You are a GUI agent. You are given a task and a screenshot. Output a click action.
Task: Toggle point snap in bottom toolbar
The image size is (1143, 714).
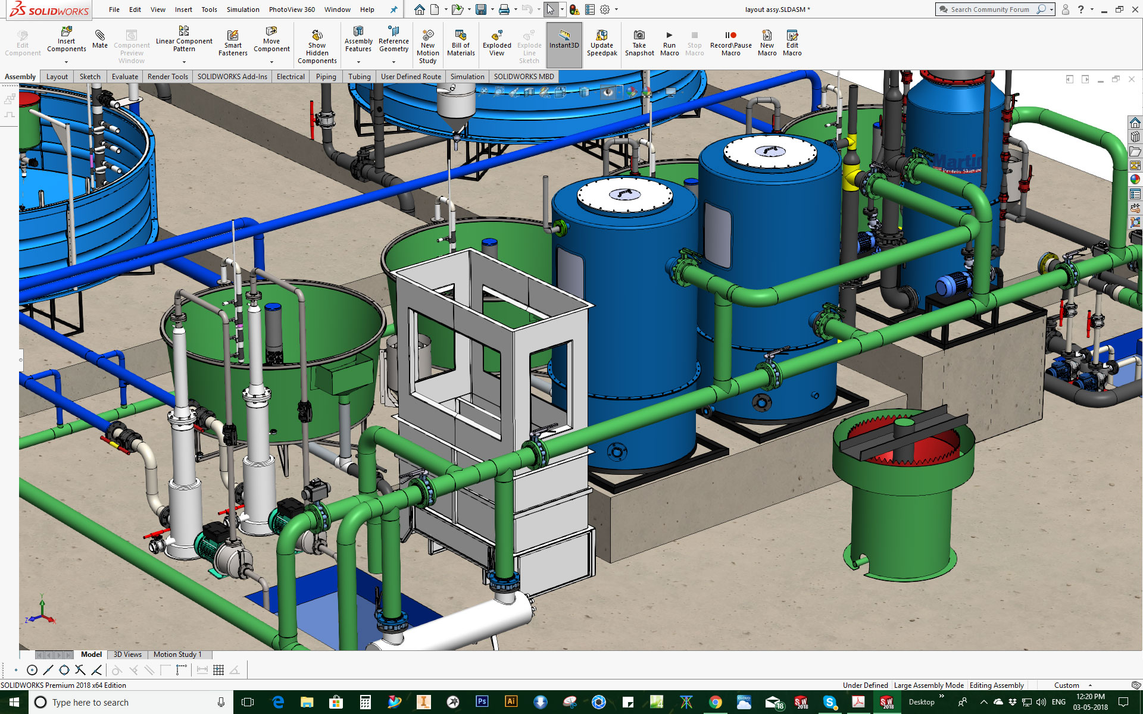pos(16,670)
